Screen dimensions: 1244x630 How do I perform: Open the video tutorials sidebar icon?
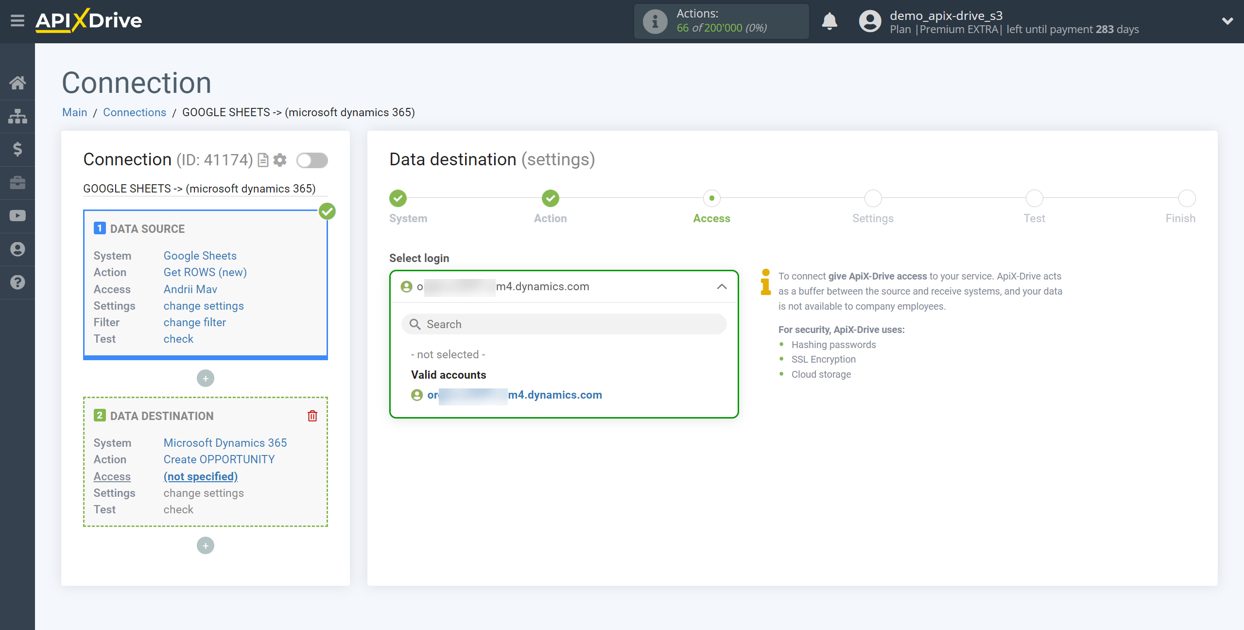(17, 216)
